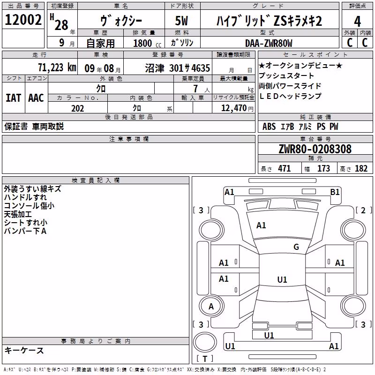The width and height of the screenshot is (375, 375).
Task: Select the クロ value under 内装色
Action: [137, 108]
